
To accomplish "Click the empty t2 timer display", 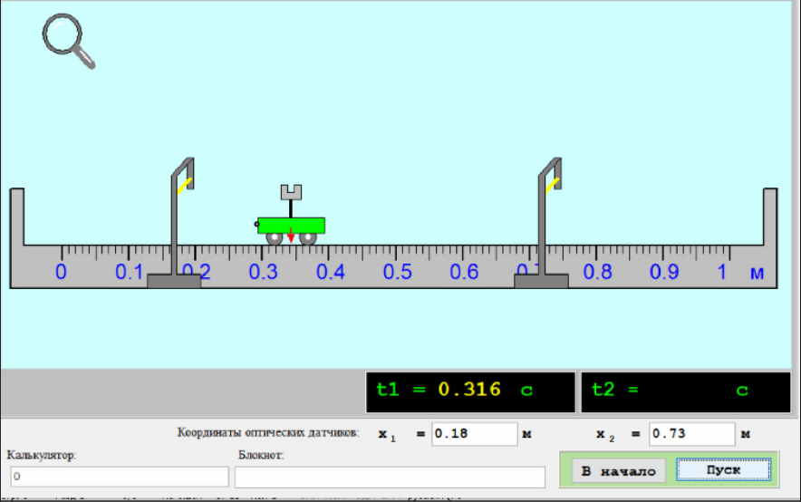I will tap(686, 391).
